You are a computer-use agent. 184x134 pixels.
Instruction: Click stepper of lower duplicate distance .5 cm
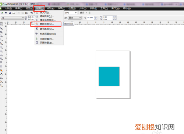[x=114, y=19]
